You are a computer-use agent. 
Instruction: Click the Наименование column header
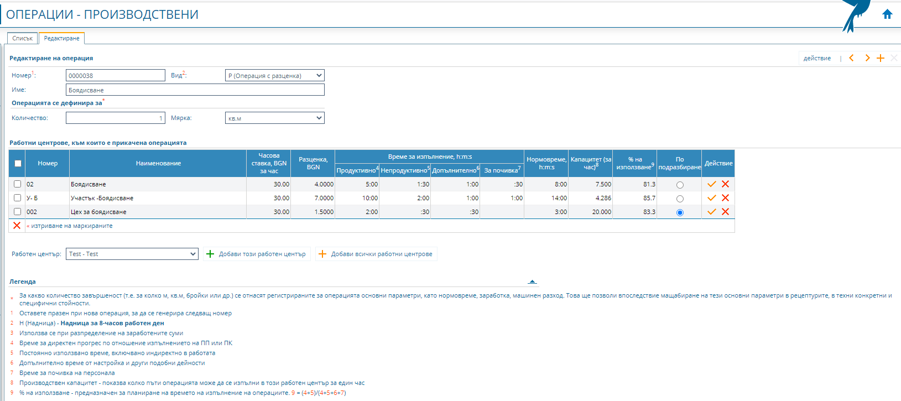point(158,163)
